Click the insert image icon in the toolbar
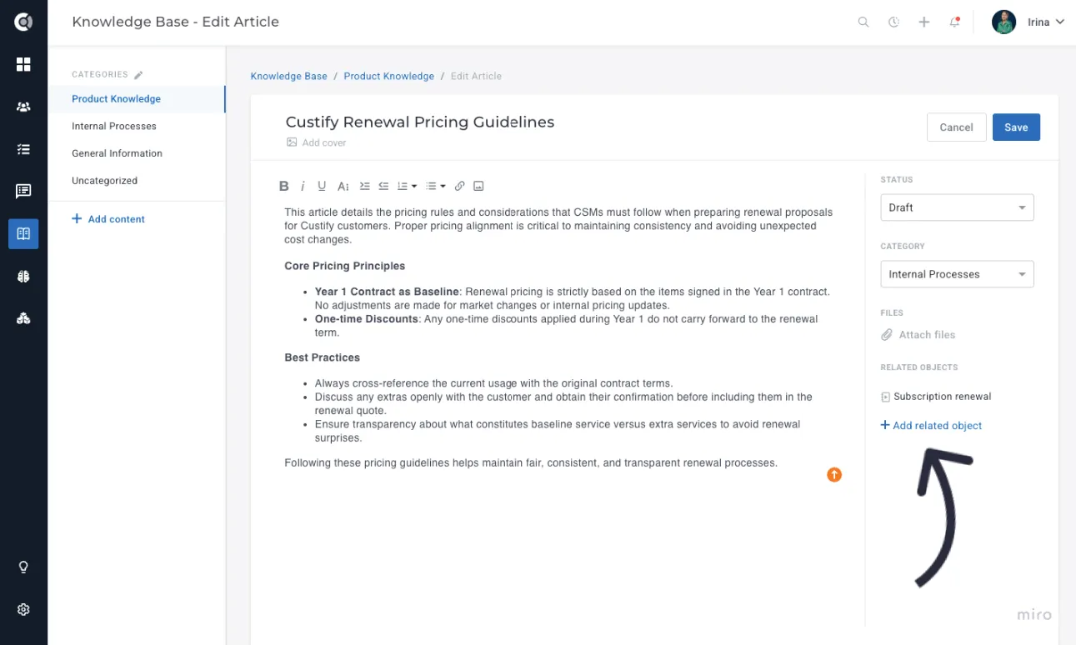The height and width of the screenshot is (645, 1076). pyautogui.click(x=478, y=186)
